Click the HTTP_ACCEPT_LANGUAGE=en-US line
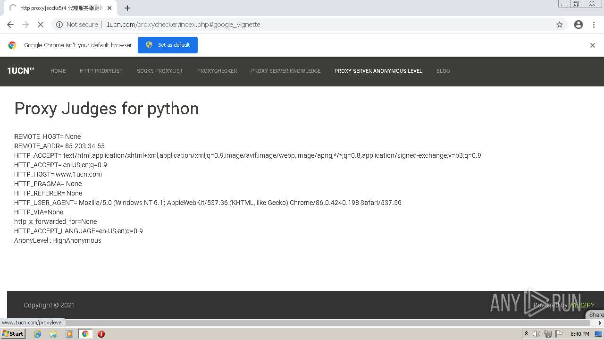 [78, 231]
